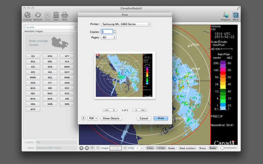The height and width of the screenshot is (164, 263).
Task: Click the fullscreen arrows in title bar
Action: [x=238, y=9]
